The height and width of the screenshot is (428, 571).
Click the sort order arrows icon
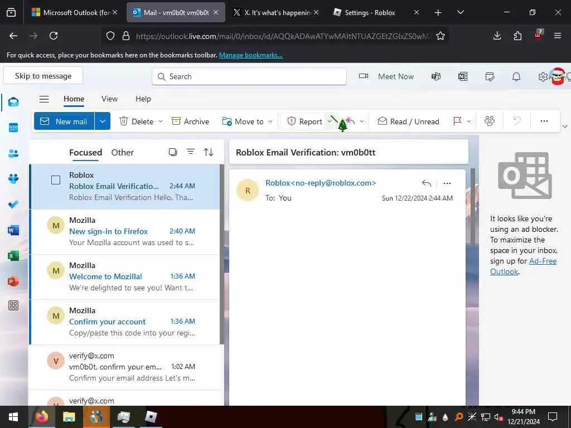click(209, 152)
